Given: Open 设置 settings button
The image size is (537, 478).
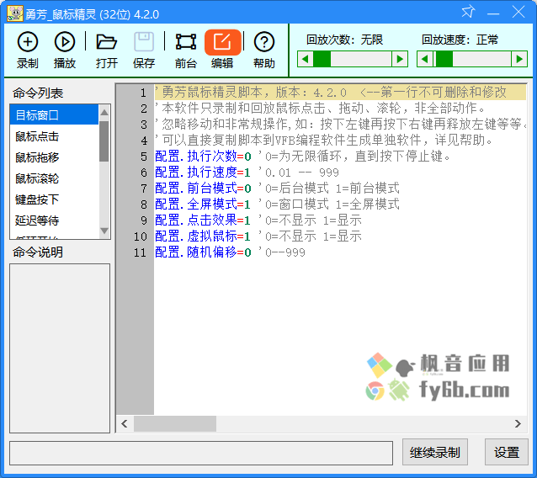Looking at the screenshot, I should [507, 452].
